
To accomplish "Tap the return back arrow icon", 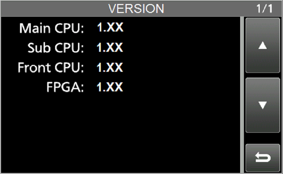I will coord(263,158).
